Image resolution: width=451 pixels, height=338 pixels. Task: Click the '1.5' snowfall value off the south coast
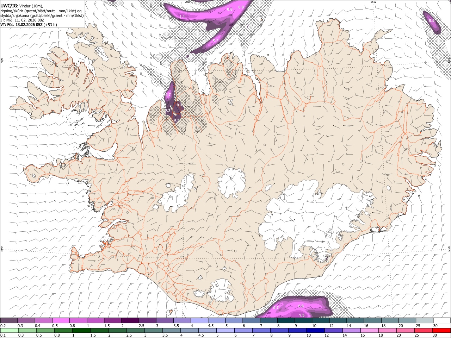pyautogui.click(x=302, y=315)
